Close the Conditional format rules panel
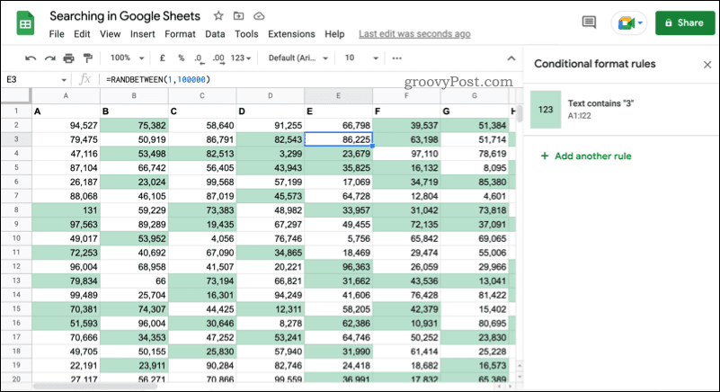 pyautogui.click(x=707, y=65)
